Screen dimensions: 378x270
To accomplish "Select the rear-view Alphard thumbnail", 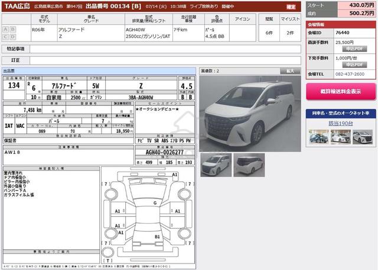I will pos(249,165).
